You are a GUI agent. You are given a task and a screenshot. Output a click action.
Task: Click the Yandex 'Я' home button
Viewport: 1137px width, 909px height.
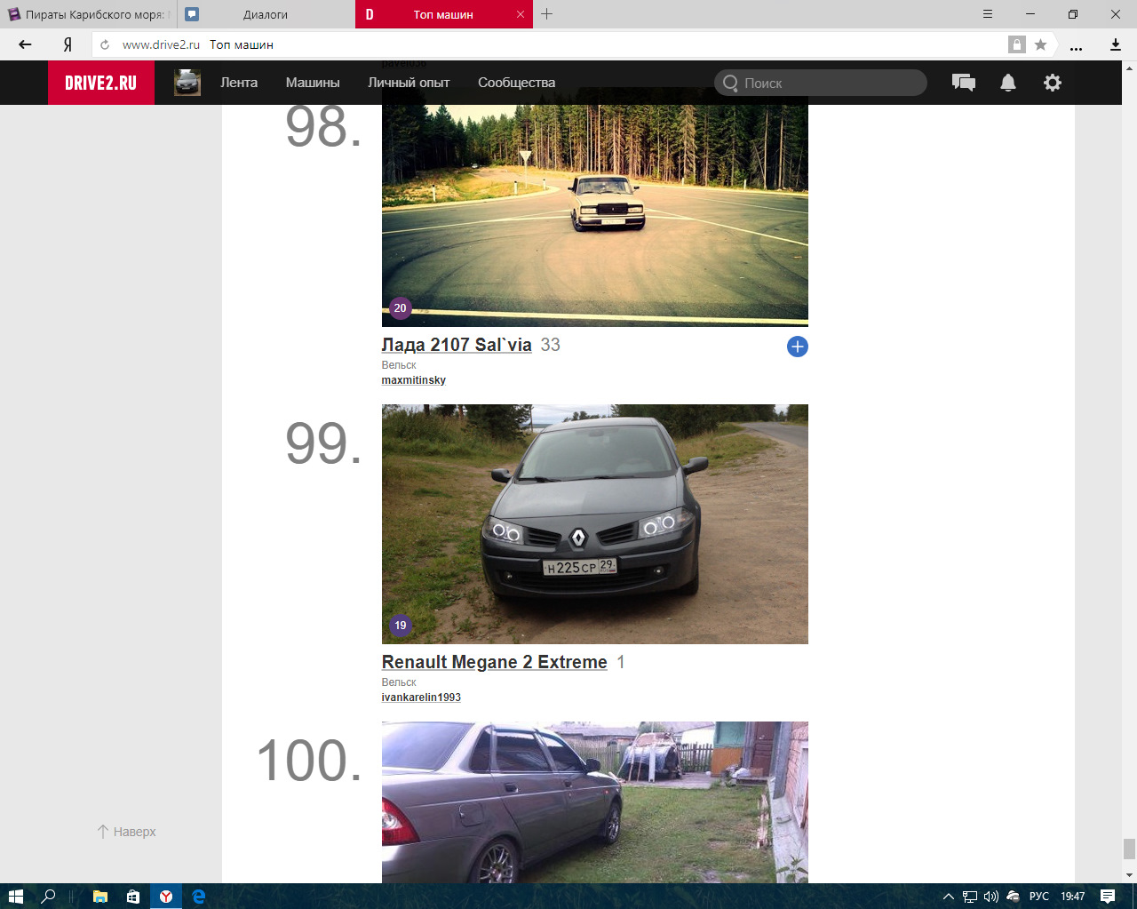(x=68, y=44)
